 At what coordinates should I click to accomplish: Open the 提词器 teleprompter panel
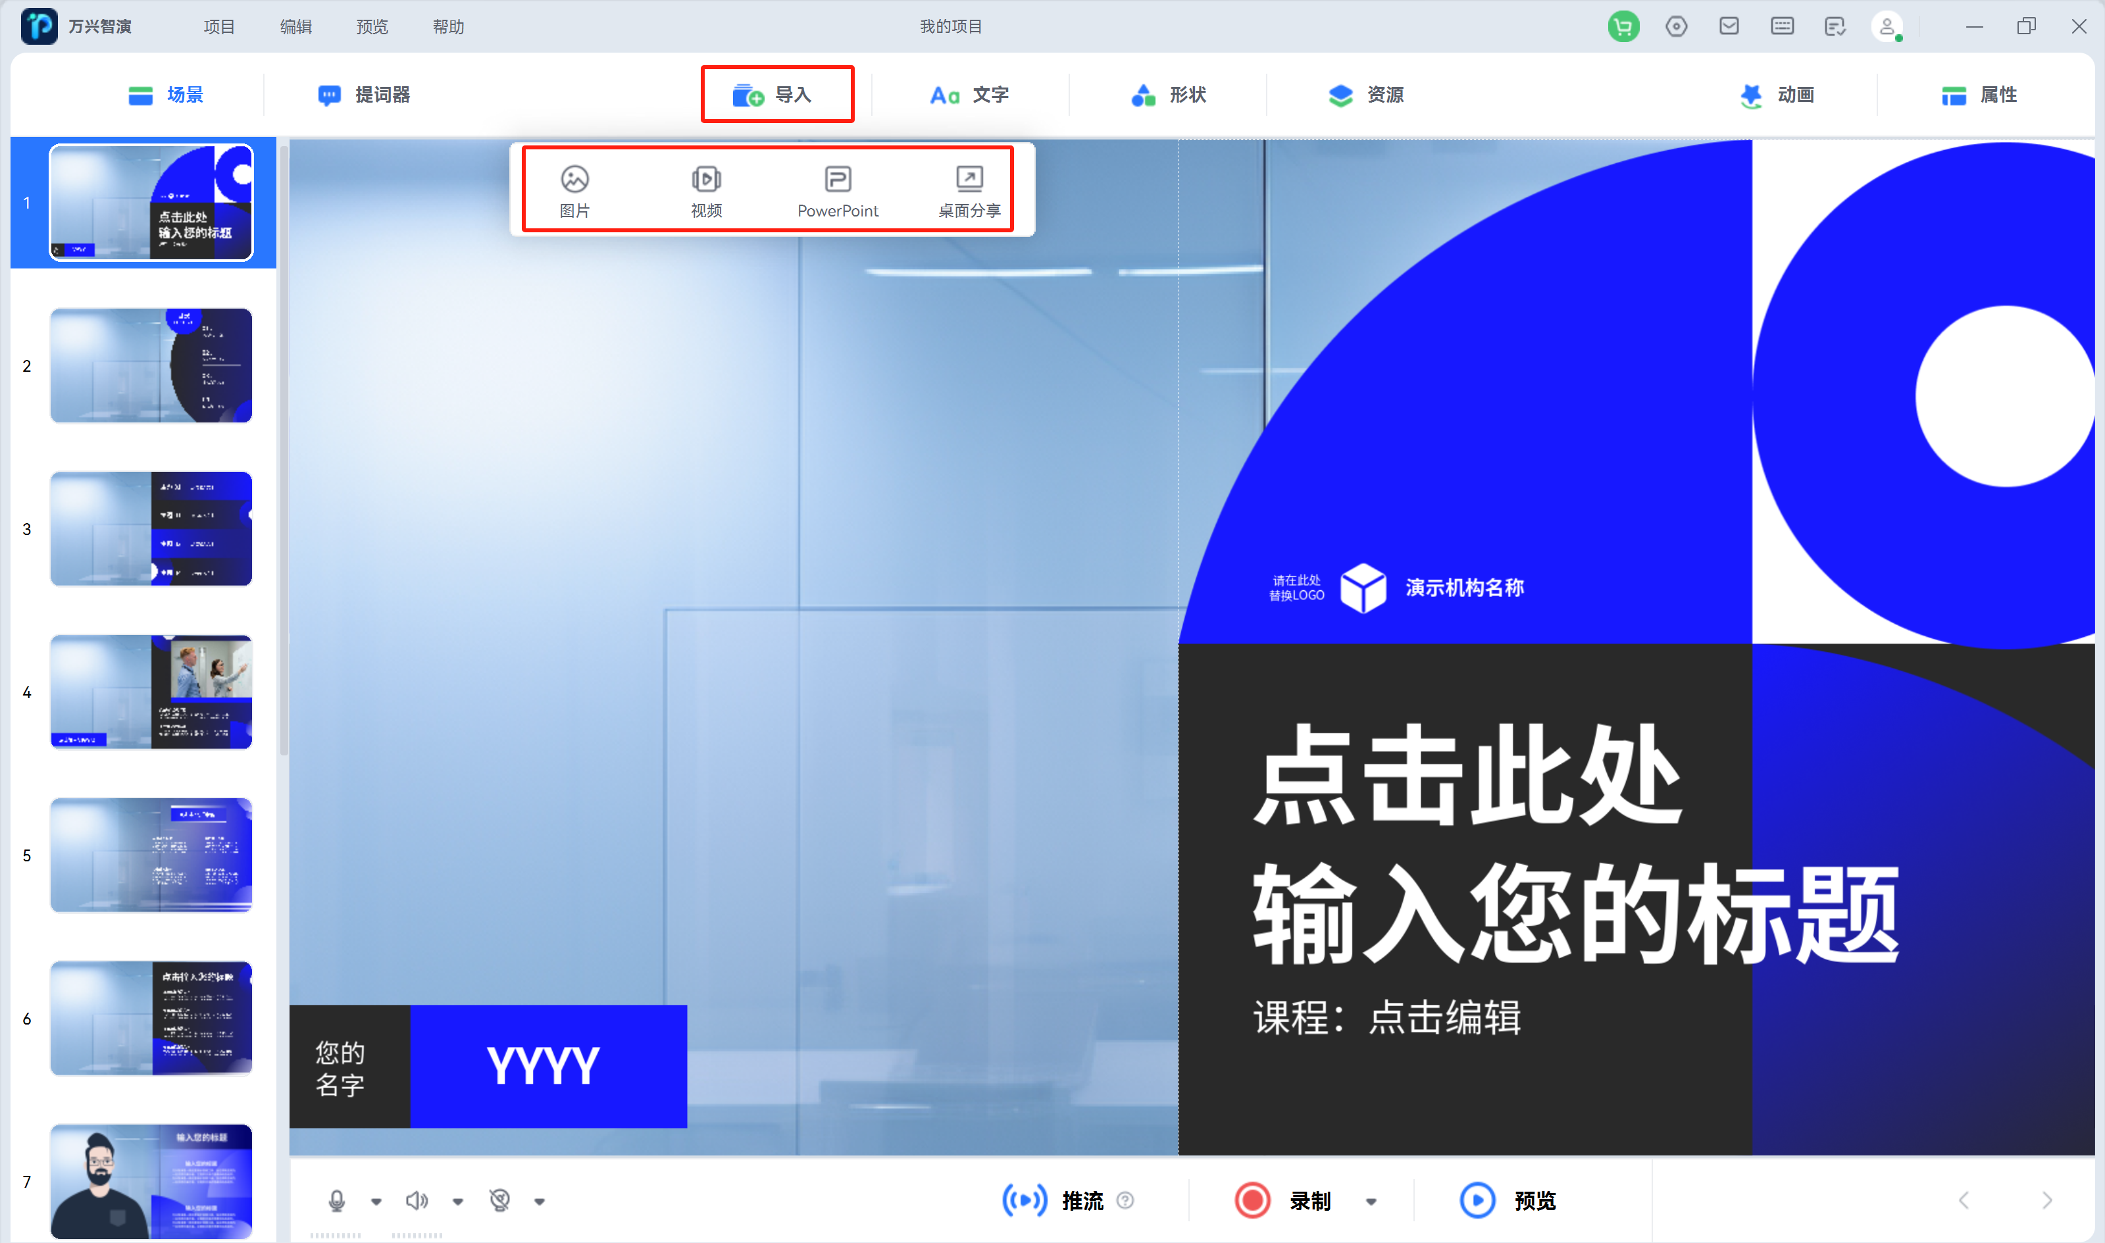click(x=363, y=95)
